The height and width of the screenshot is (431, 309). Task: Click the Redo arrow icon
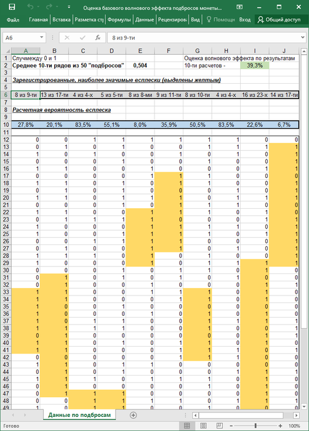click(49, 7)
